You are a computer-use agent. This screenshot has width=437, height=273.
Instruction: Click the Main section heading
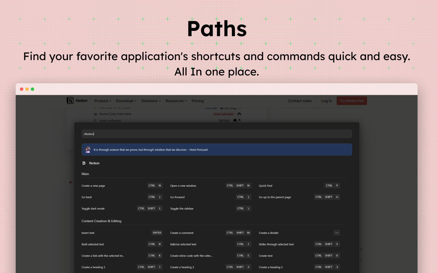coord(85,174)
